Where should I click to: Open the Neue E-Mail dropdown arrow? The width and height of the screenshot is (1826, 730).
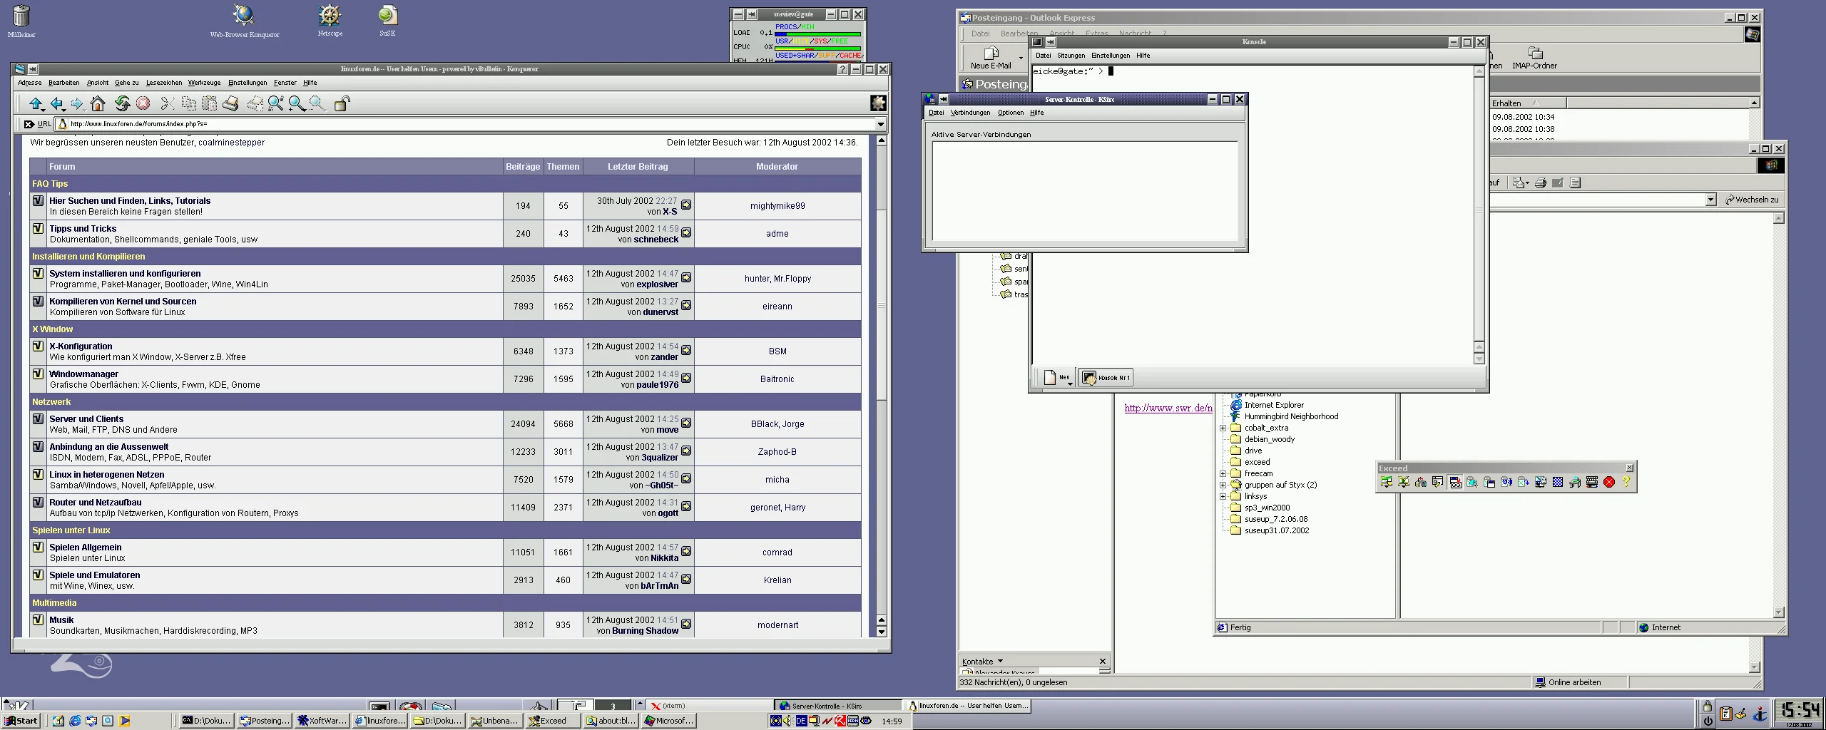[1021, 58]
